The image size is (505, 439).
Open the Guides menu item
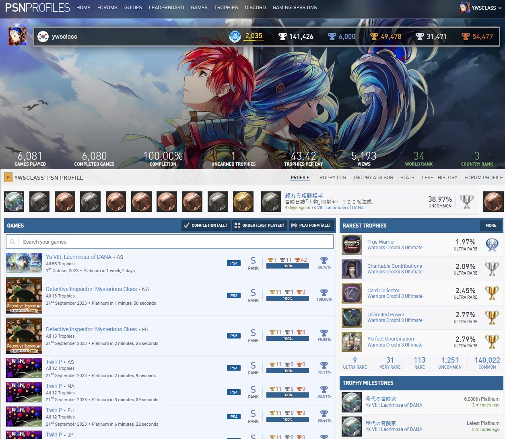[133, 8]
